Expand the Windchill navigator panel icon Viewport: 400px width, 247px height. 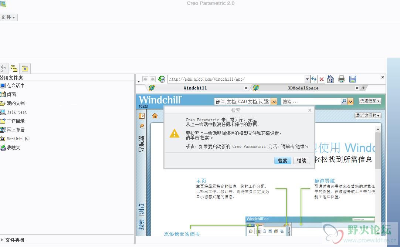[142, 116]
